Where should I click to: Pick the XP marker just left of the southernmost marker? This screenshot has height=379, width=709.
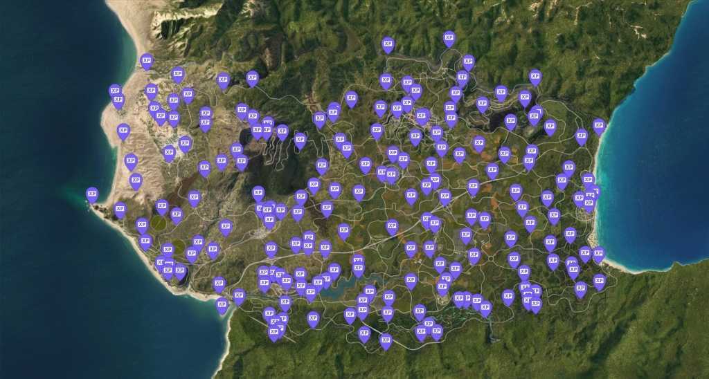(364, 334)
